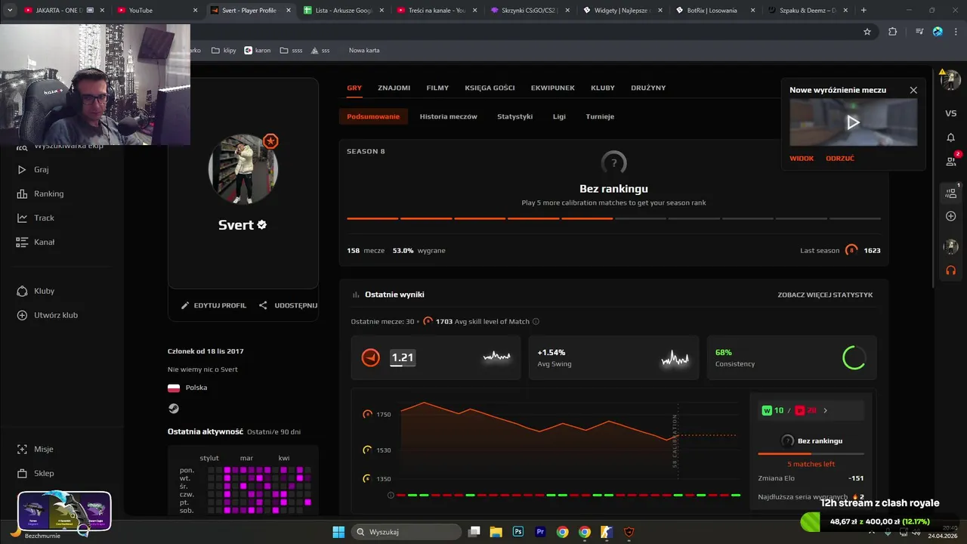Open the account avatar at top right
This screenshot has height=544, width=967.
[x=950, y=79]
